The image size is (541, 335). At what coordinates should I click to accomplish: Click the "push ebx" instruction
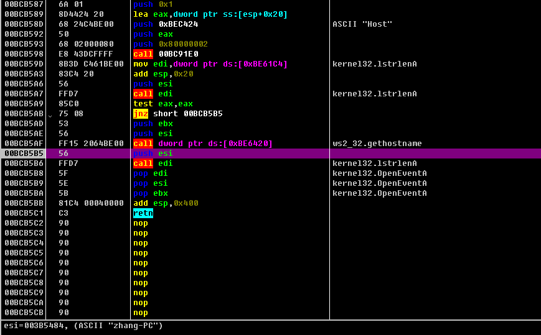[x=153, y=124]
